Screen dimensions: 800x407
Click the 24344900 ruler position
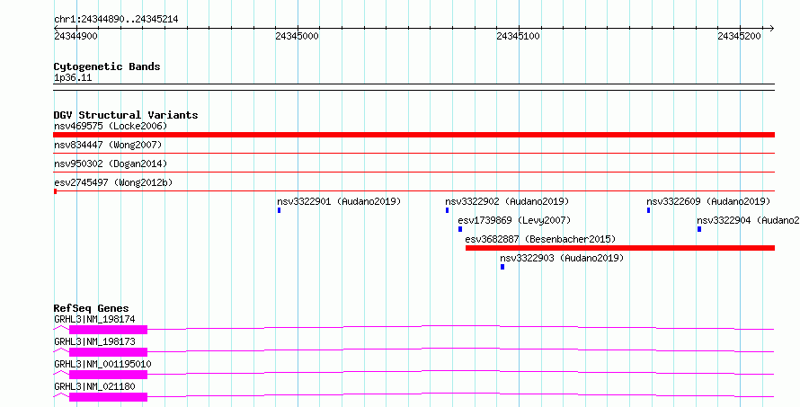76,36
